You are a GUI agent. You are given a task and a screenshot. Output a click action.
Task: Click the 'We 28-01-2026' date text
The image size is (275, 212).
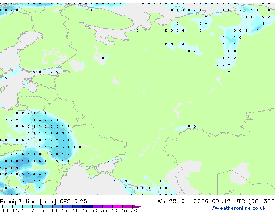[x=183, y=202]
